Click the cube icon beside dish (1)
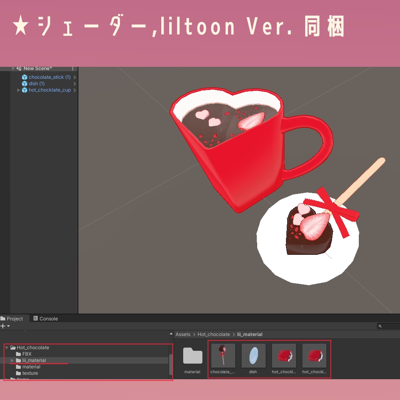This screenshot has height=400, width=400. pos(25,84)
